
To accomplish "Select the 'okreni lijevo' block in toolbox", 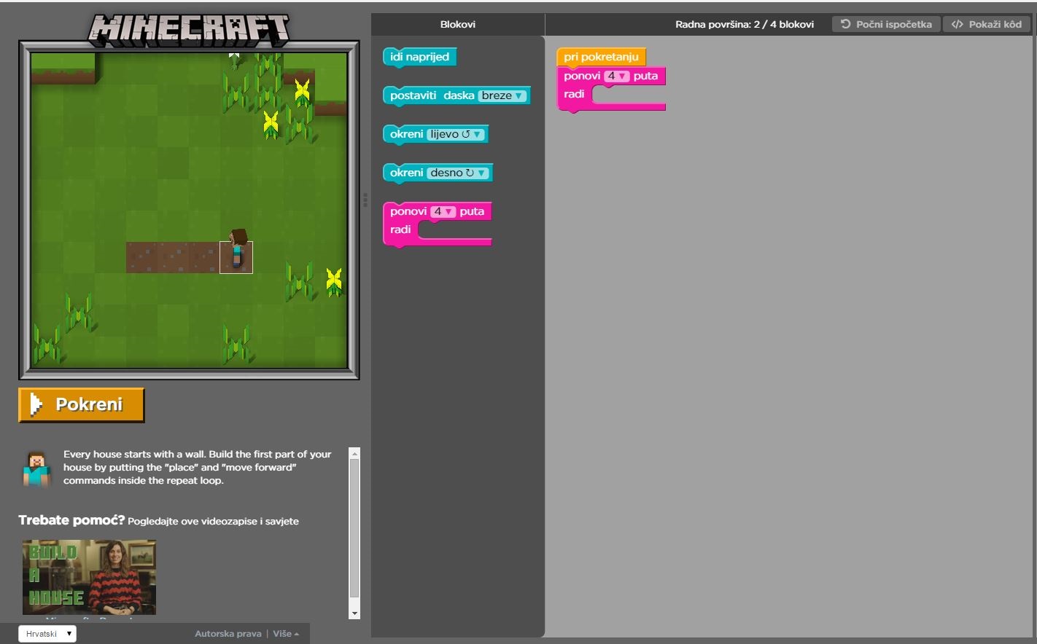I will pos(435,135).
